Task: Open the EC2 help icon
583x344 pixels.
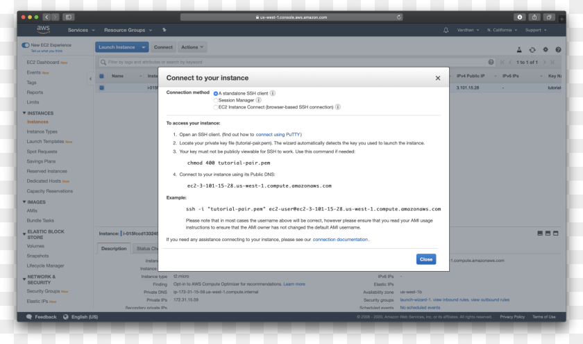Action: [x=558, y=49]
